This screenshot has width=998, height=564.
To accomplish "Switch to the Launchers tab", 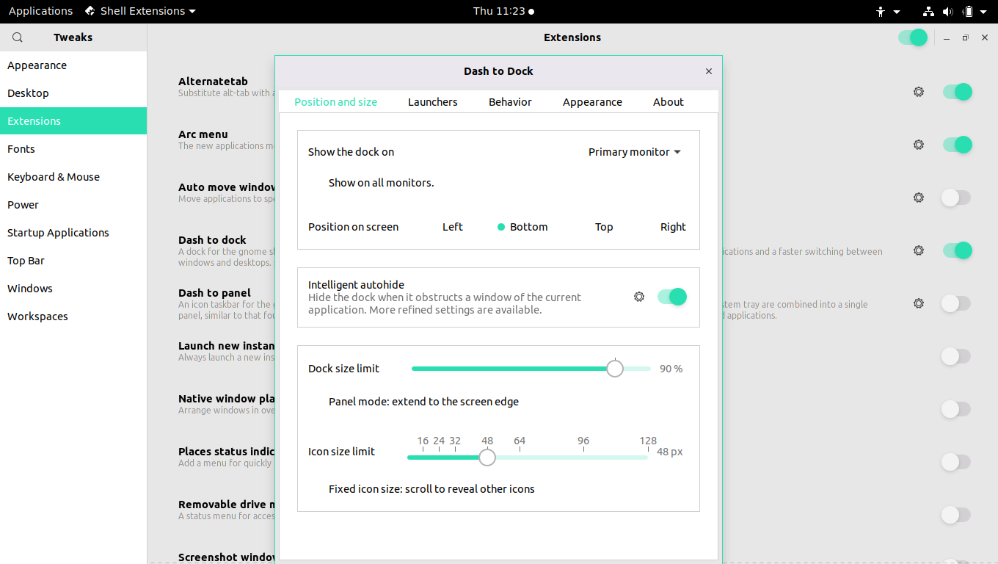I will [433, 102].
